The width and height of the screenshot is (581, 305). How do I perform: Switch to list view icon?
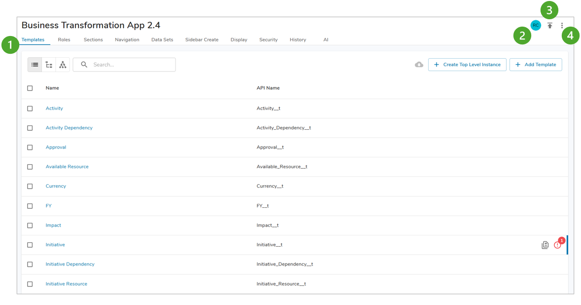pyautogui.click(x=35, y=65)
